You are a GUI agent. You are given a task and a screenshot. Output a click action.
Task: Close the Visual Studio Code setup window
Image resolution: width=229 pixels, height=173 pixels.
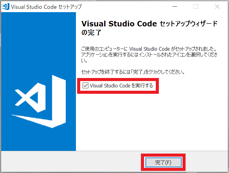pos(217,7)
